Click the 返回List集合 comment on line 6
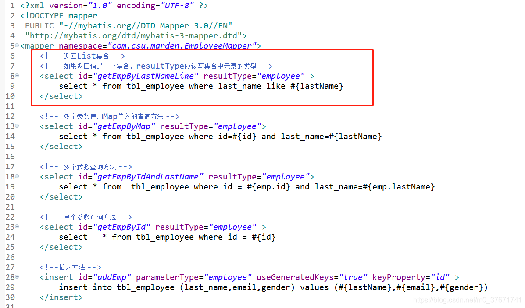Image resolution: width=525 pixels, height=308 pixels. click(x=81, y=56)
